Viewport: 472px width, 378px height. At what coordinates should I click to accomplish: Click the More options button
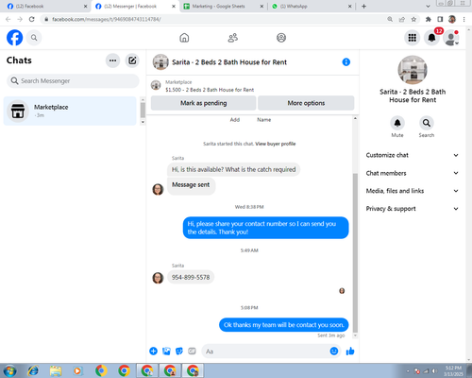click(306, 103)
